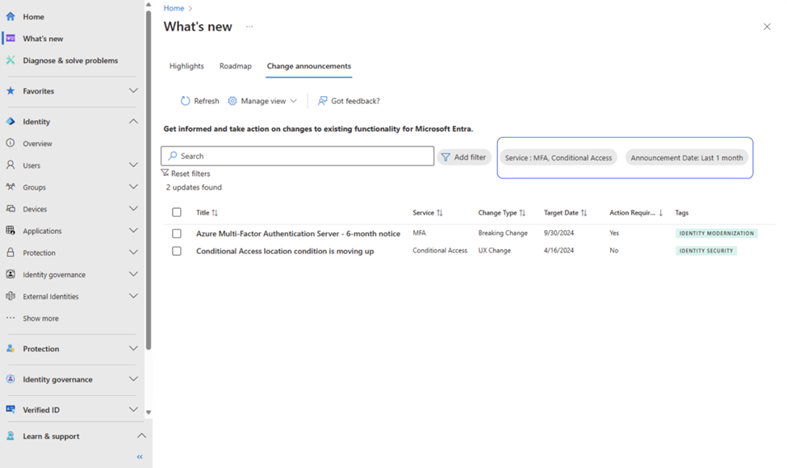The height and width of the screenshot is (468, 787).
Task: Click the Protection lock icon under Identity
Action: (x=10, y=253)
